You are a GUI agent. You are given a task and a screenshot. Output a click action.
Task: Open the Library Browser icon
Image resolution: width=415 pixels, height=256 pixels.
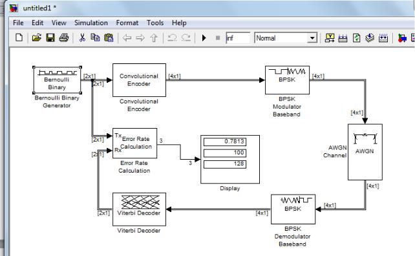pyautogui.click(x=402, y=38)
